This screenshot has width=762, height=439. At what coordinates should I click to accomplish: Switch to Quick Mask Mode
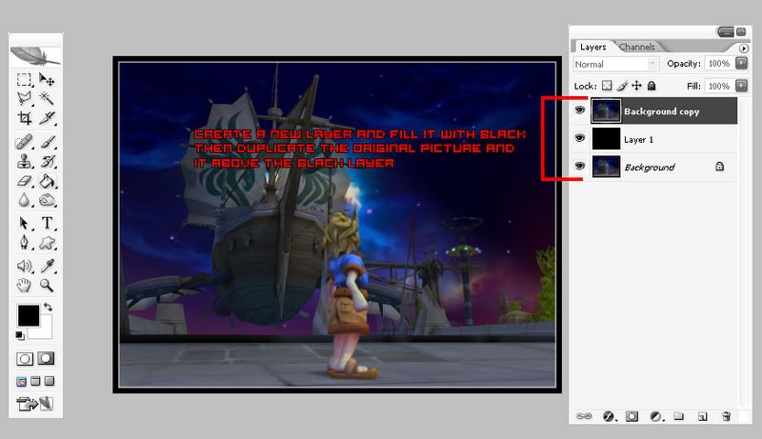click(46, 358)
